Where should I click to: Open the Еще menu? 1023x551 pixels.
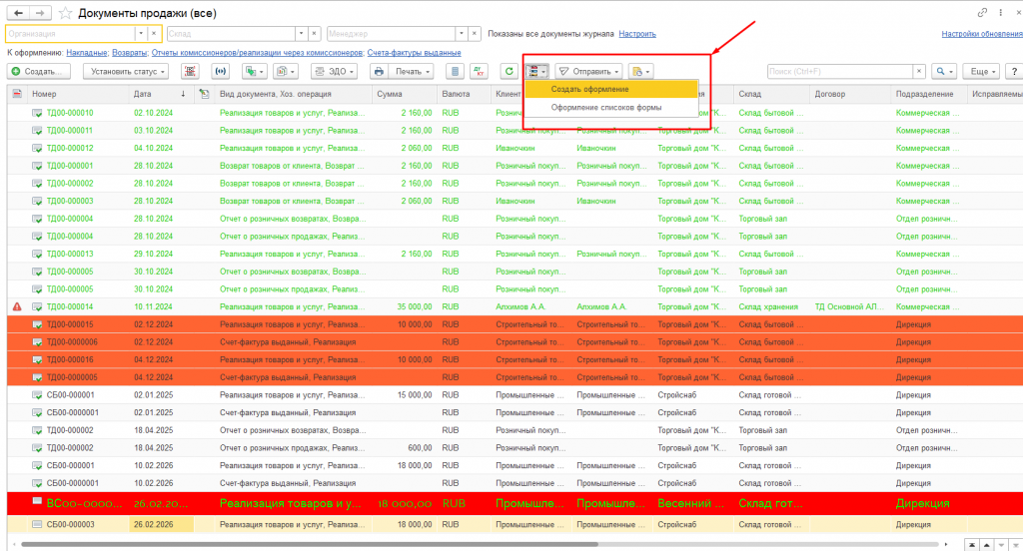point(983,72)
